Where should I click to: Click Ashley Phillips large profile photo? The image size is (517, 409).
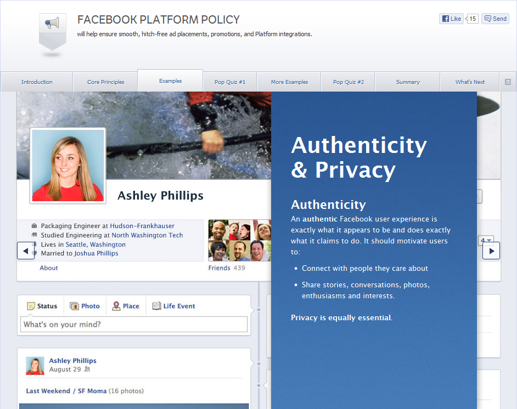(x=68, y=166)
